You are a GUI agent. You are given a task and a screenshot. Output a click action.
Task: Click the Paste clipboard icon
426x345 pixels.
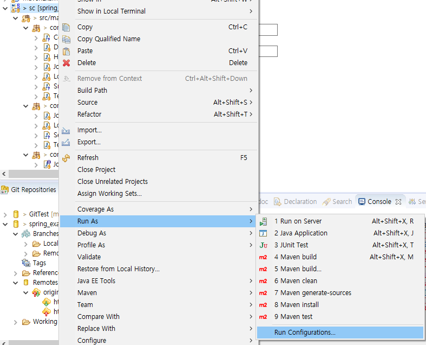66,51
